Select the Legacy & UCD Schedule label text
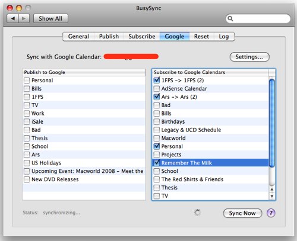This screenshot has height=241, width=297. pos(191,130)
